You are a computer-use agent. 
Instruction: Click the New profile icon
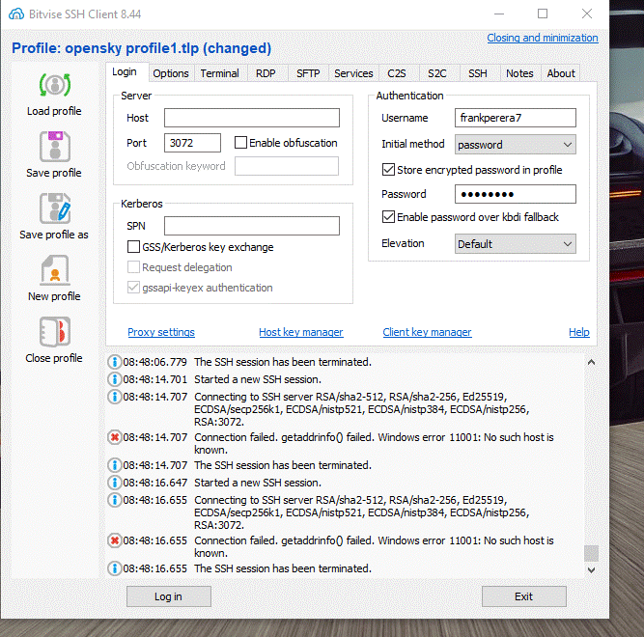[55, 269]
